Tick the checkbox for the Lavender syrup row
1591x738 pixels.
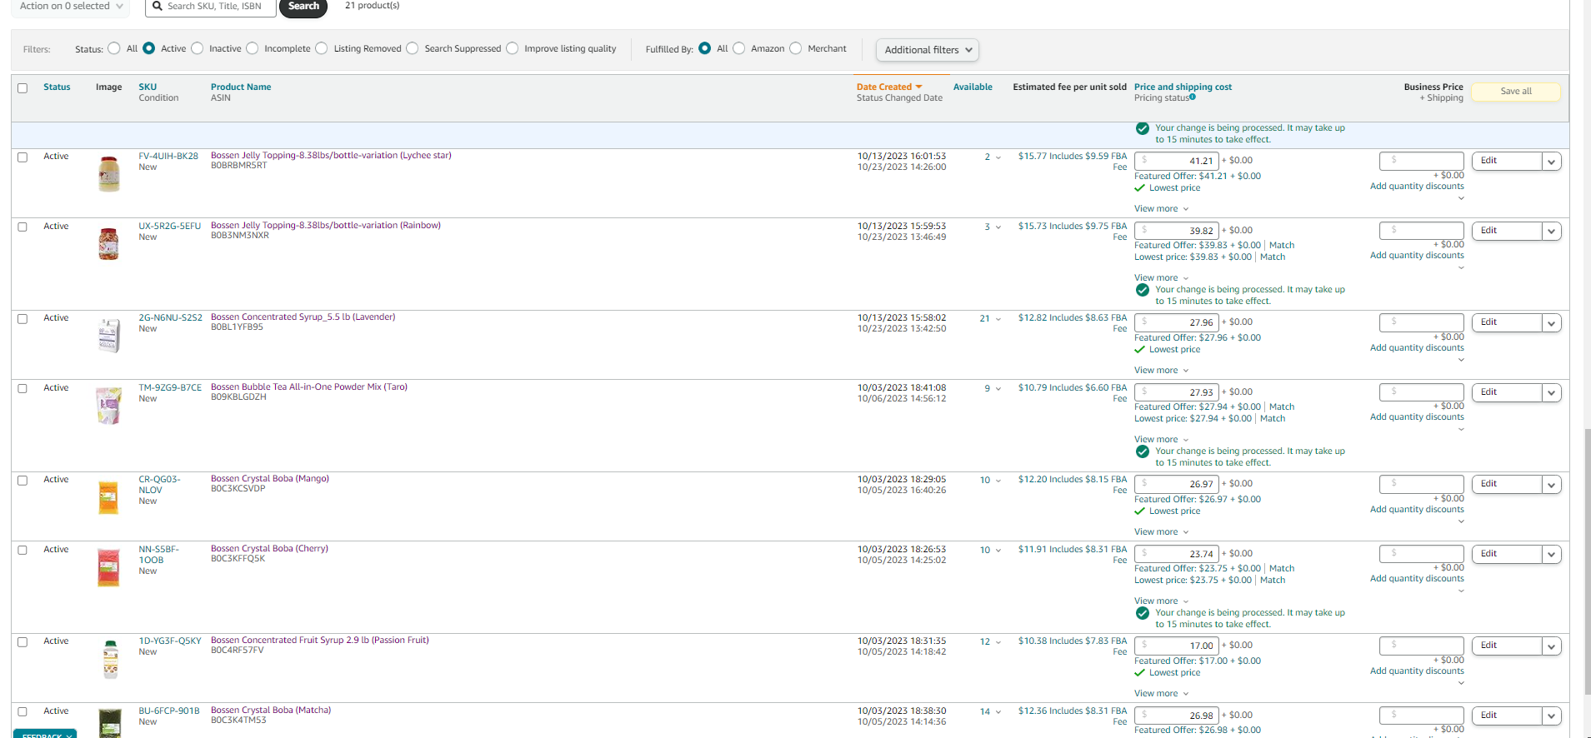coord(23,319)
